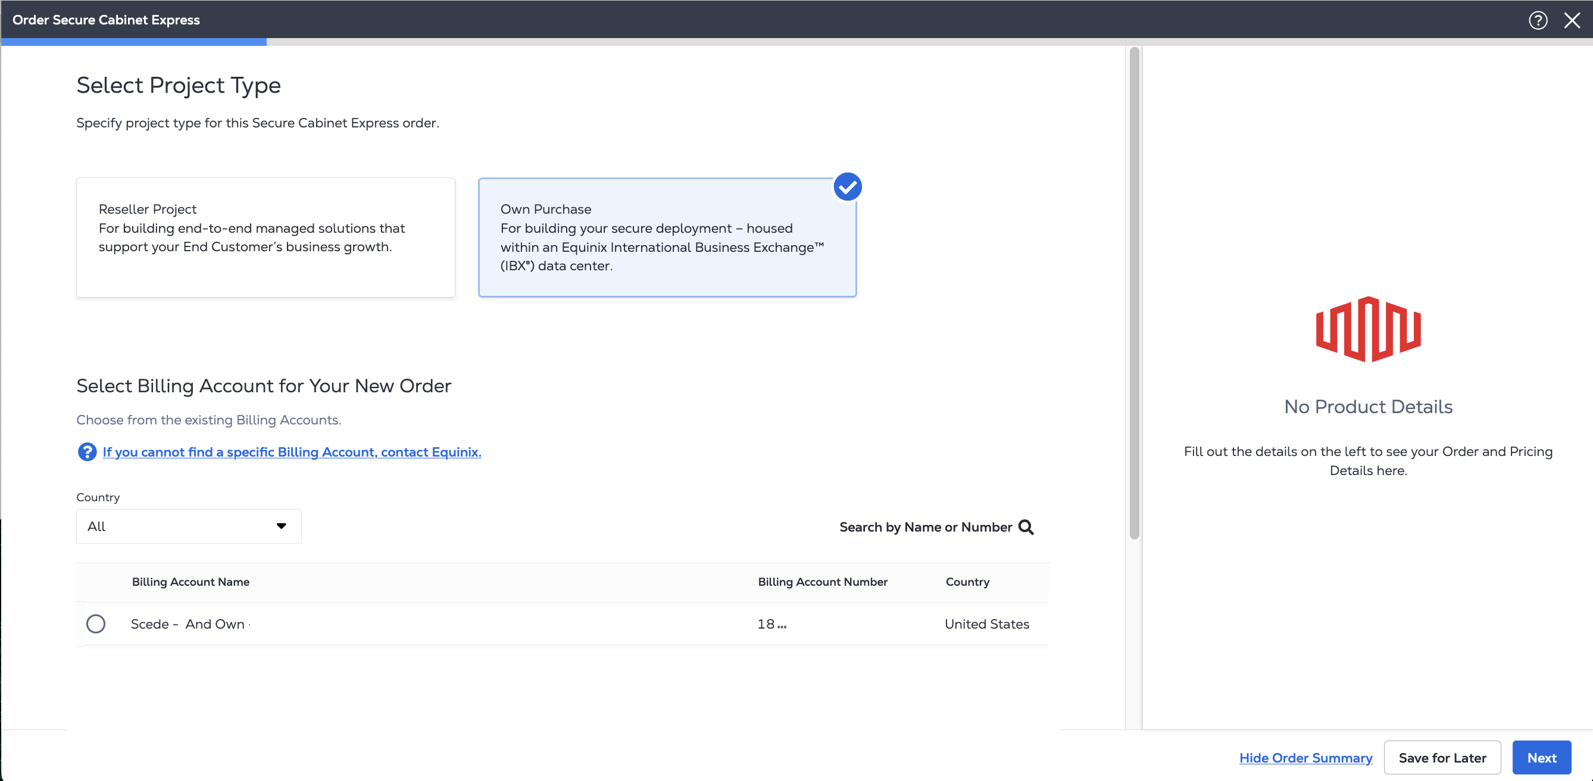Select the Scede - And Own billing account radio
1593x781 pixels.
point(96,623)
